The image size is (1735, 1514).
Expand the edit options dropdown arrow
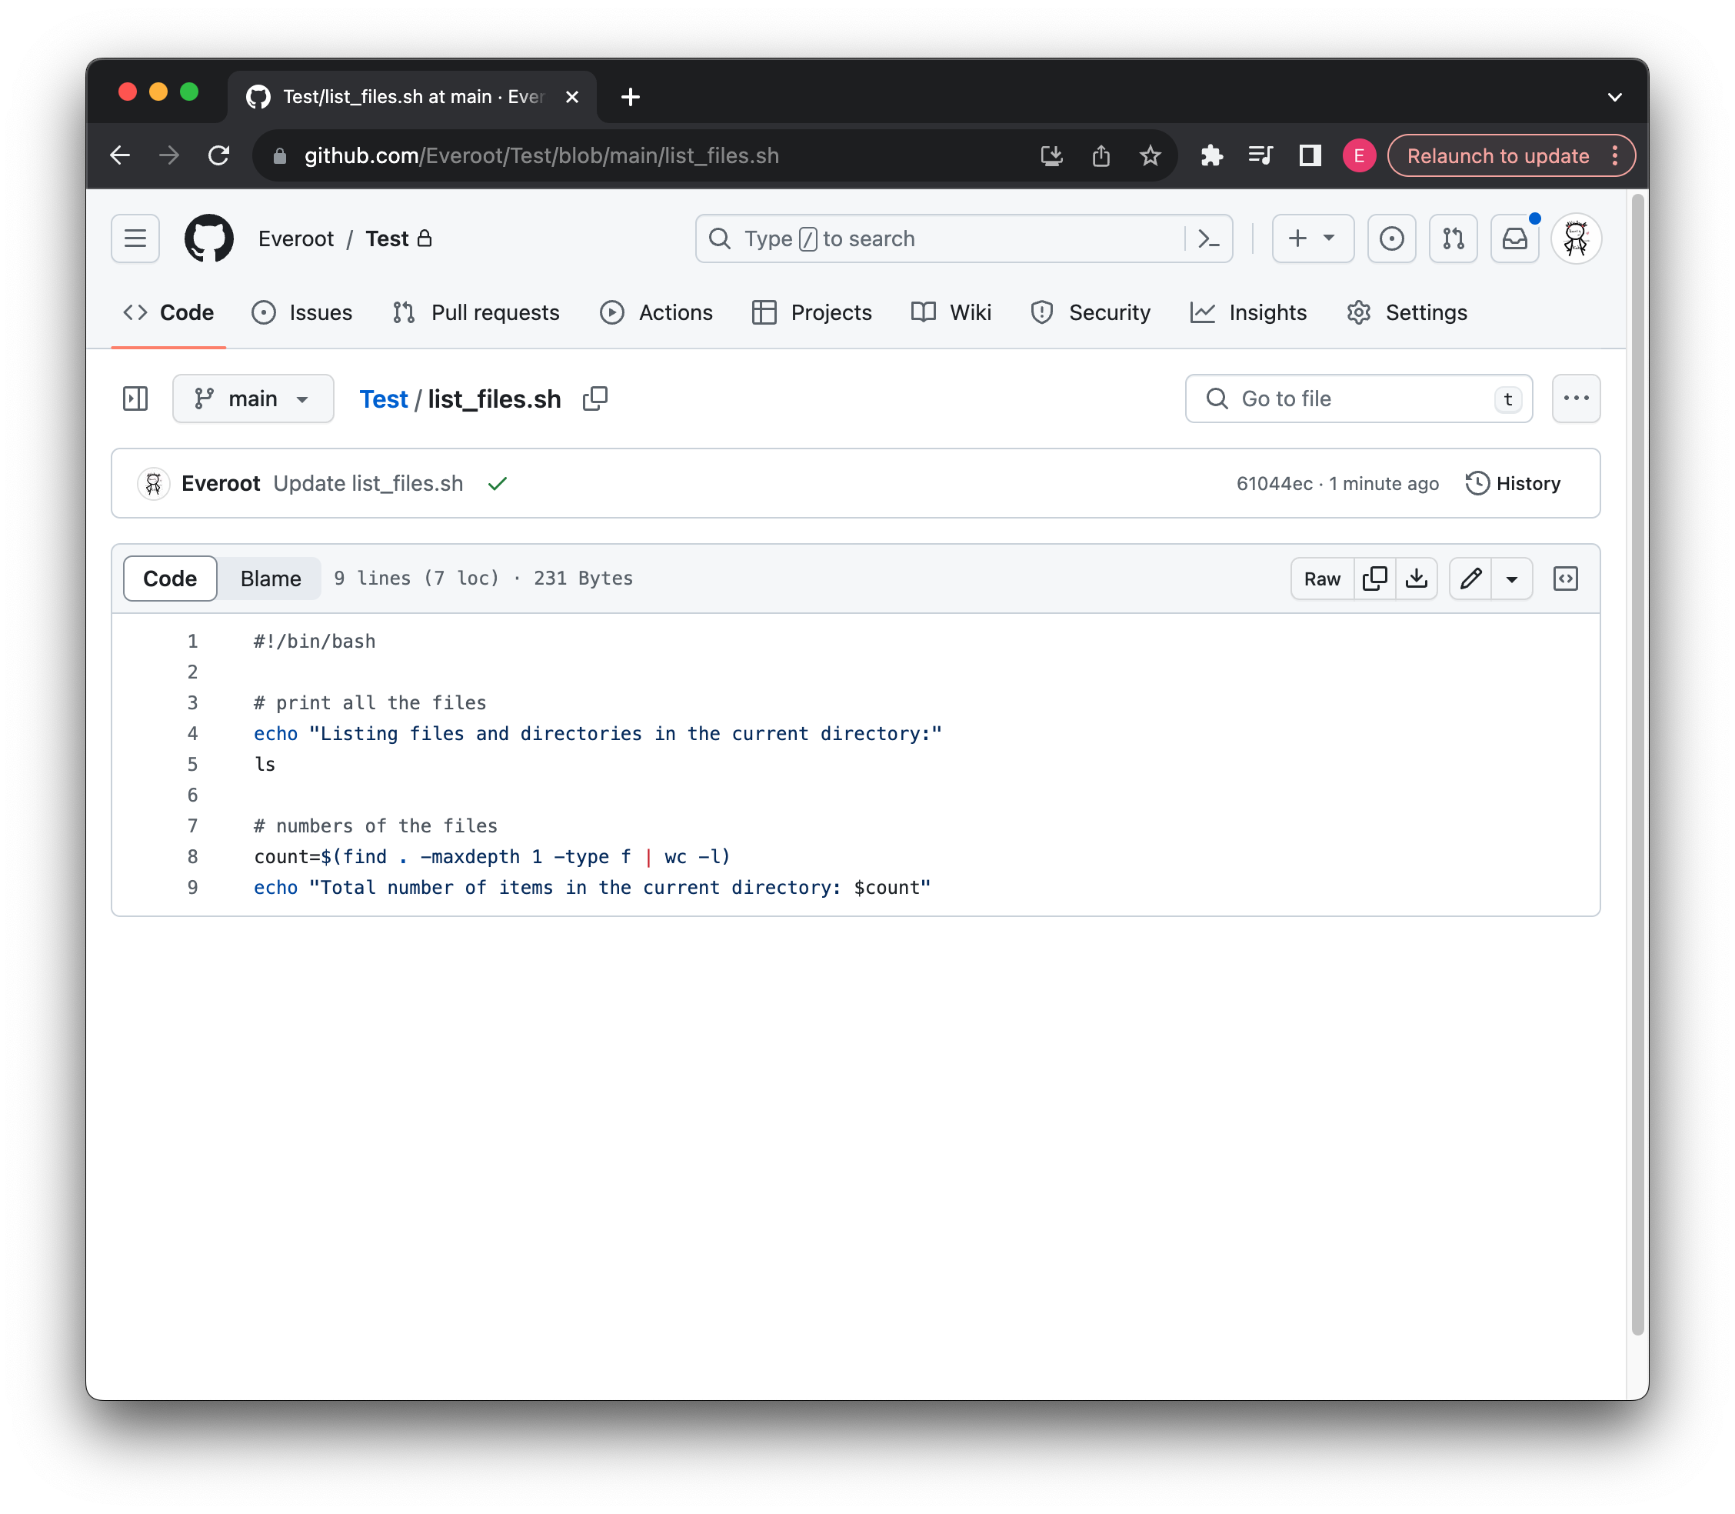pos(1512,579)
